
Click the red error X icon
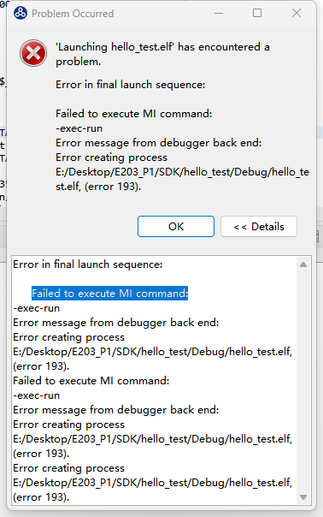tap(33, 53)
